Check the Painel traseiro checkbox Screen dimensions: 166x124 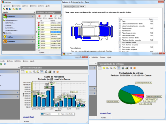pyautogui.click(x=120, y=31)
